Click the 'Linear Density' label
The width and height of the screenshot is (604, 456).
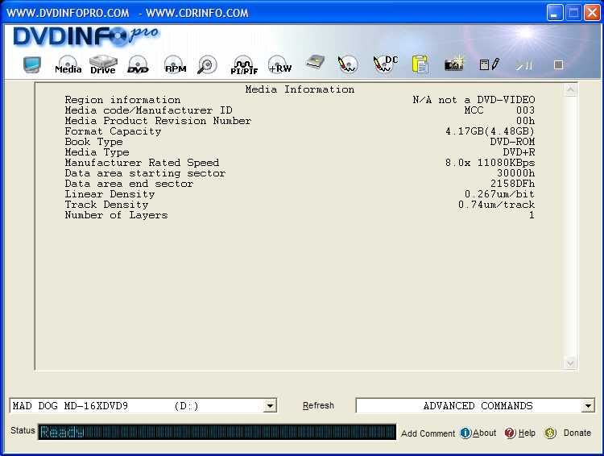pyautogui.click(x=110, y=194)
